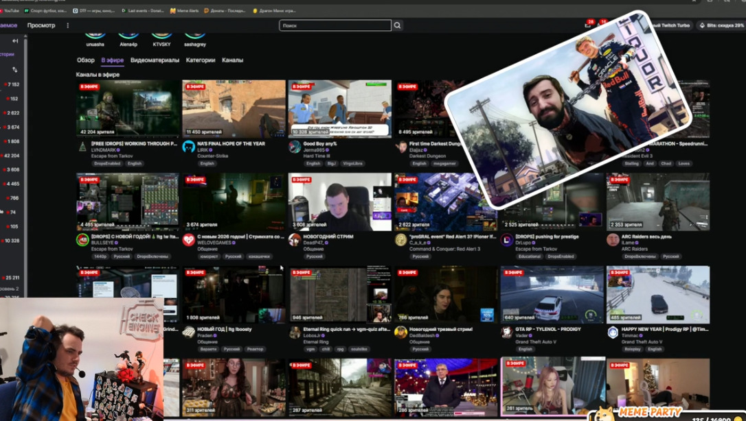The image size is (746, 421).
Task: Open the Vader GTA RP stream thumbnail
Action: pyautogui.click(x=552, y=295)
